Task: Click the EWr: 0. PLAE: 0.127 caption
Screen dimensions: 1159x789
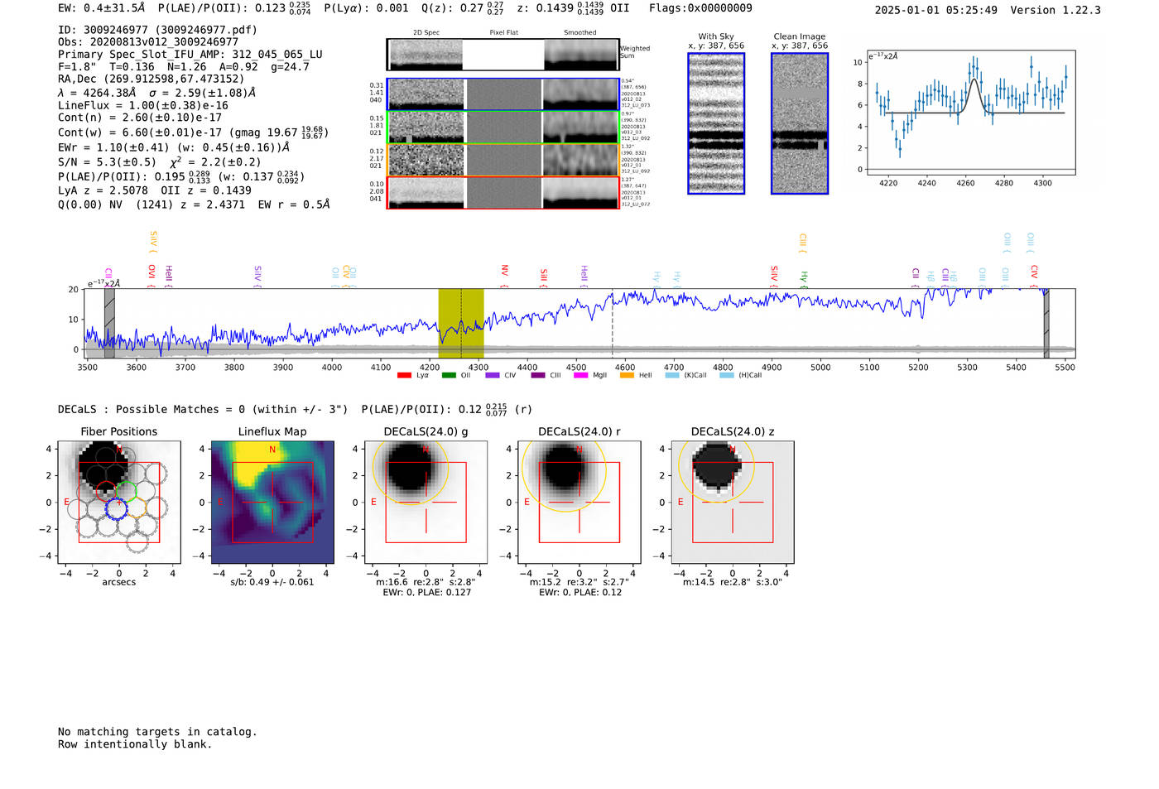Action: coord(426,592)
